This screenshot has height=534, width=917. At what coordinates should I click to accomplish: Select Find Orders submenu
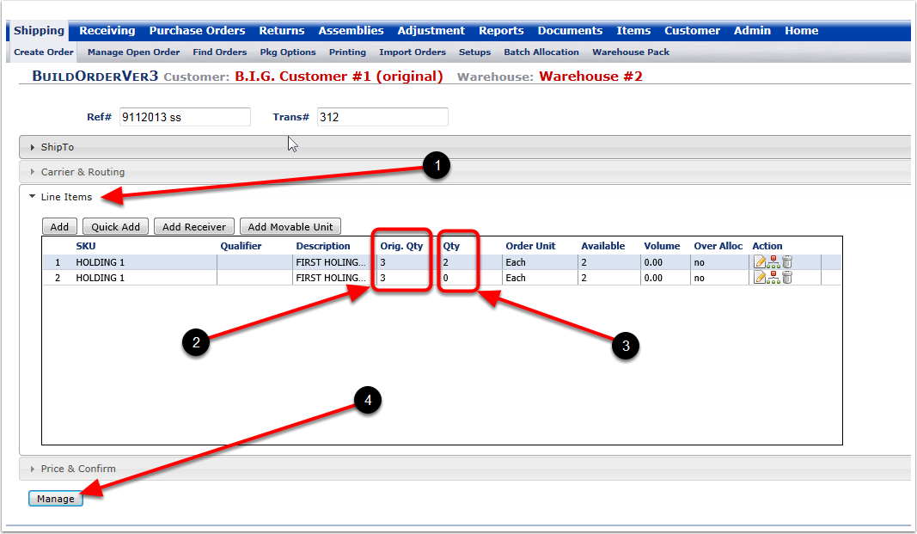coord(220,52)
